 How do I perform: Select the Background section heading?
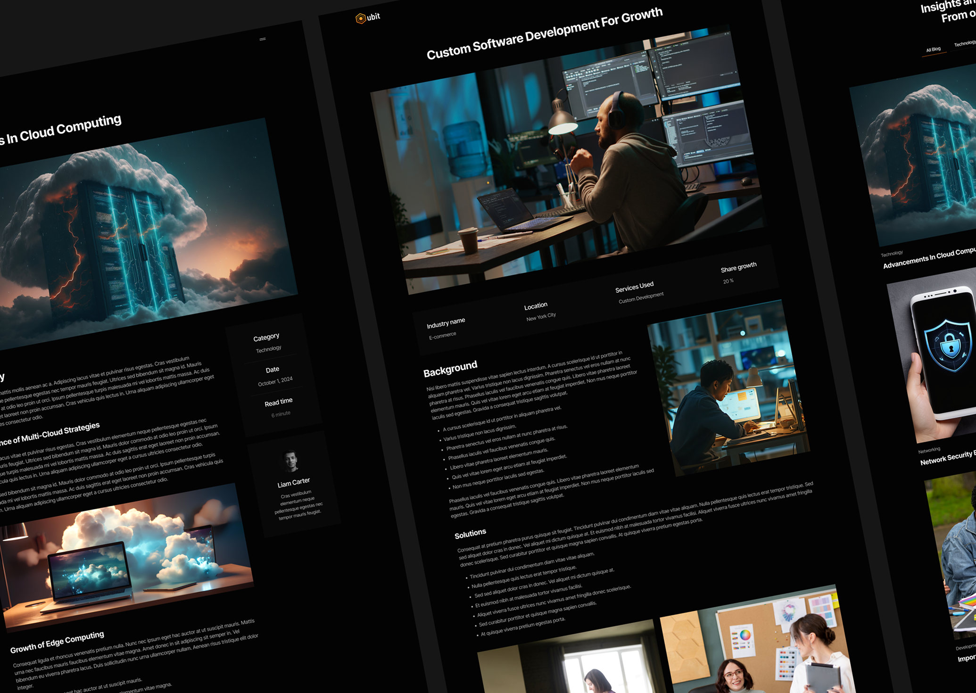tap(450, 369)
